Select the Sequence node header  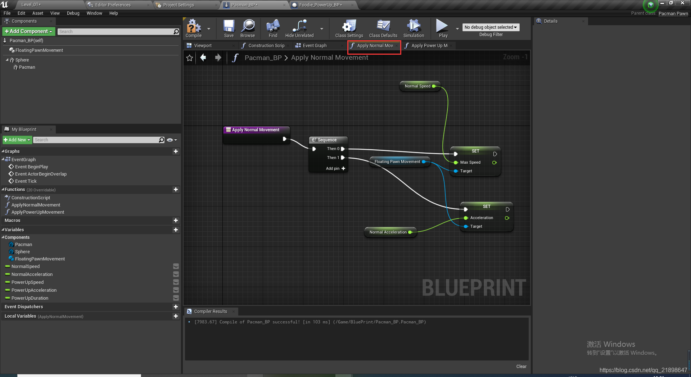pyautogui.click(x=328, y=140)
